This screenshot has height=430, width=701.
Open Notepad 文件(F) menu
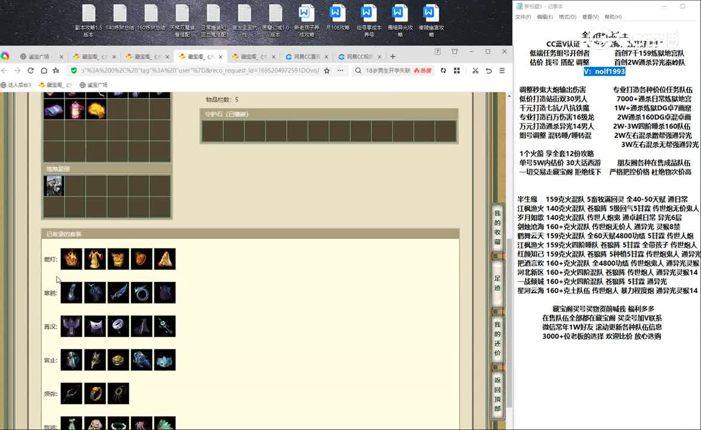[523, 17]
